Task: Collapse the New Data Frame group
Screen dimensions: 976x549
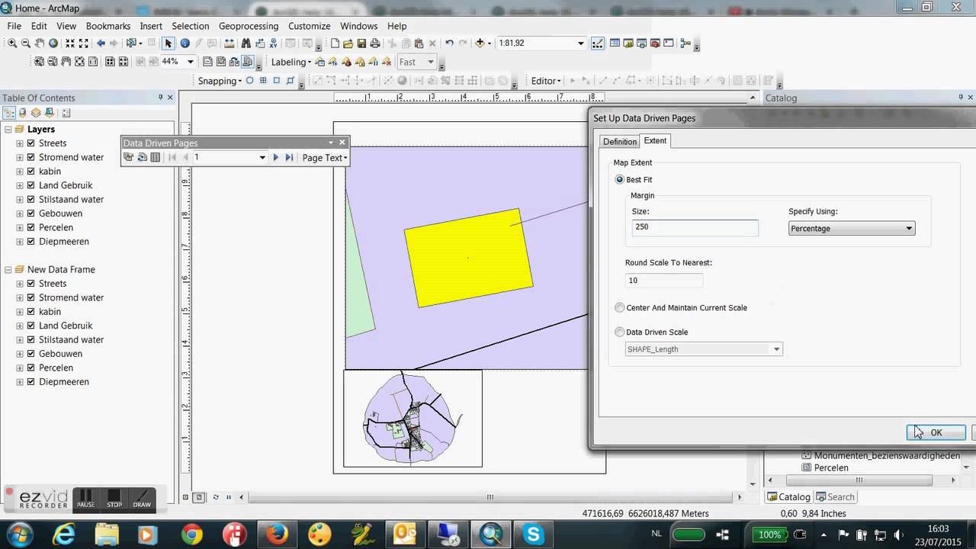Action: pyautogui.click(x=8, y=270)
